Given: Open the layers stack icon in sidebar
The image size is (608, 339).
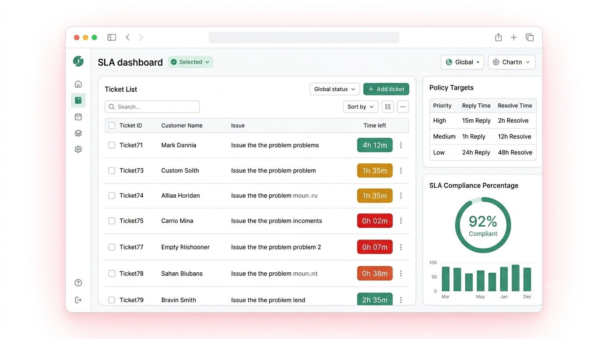Looking at the screenshot, I should coord(78,133).
